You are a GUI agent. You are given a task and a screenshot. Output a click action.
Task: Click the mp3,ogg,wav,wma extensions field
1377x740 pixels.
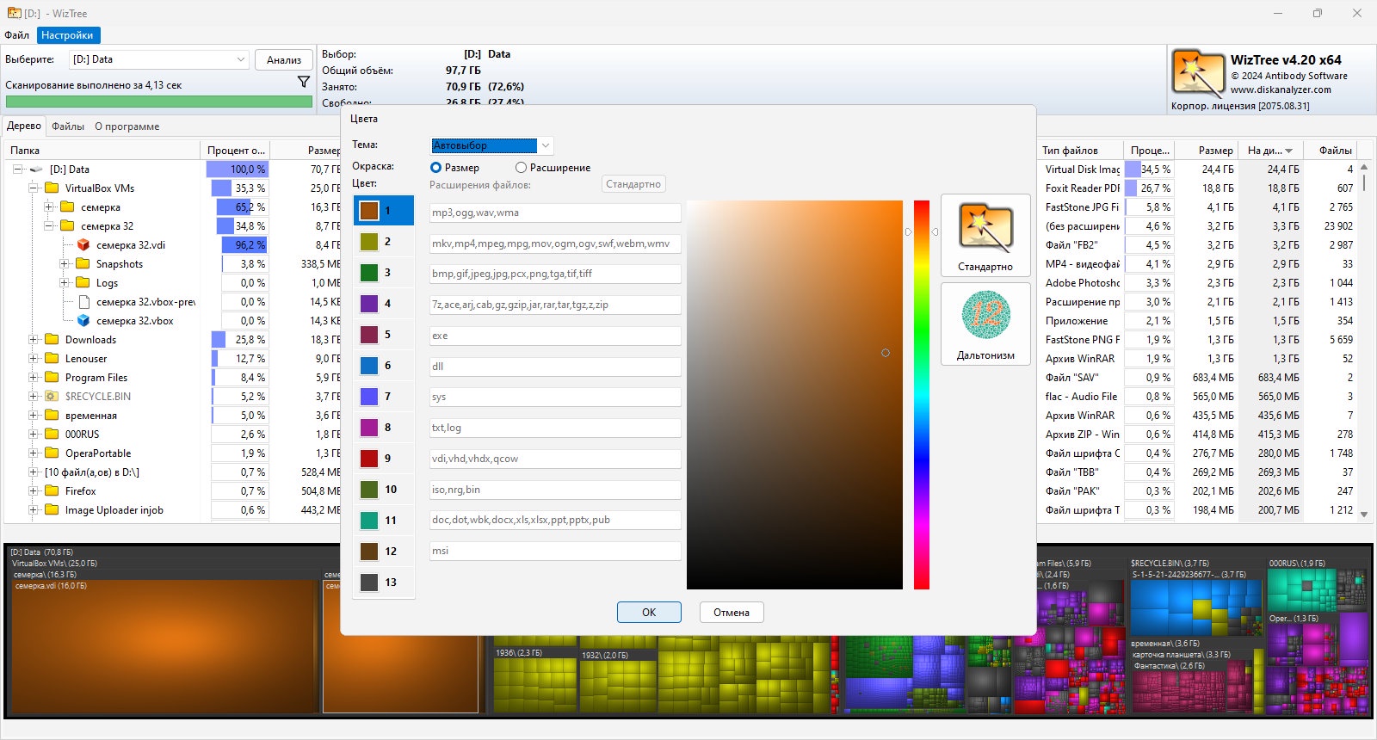(555, 213)
